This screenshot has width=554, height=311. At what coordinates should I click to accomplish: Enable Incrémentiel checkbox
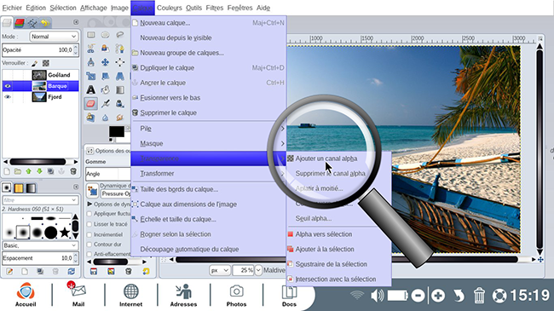click(89, 234)
